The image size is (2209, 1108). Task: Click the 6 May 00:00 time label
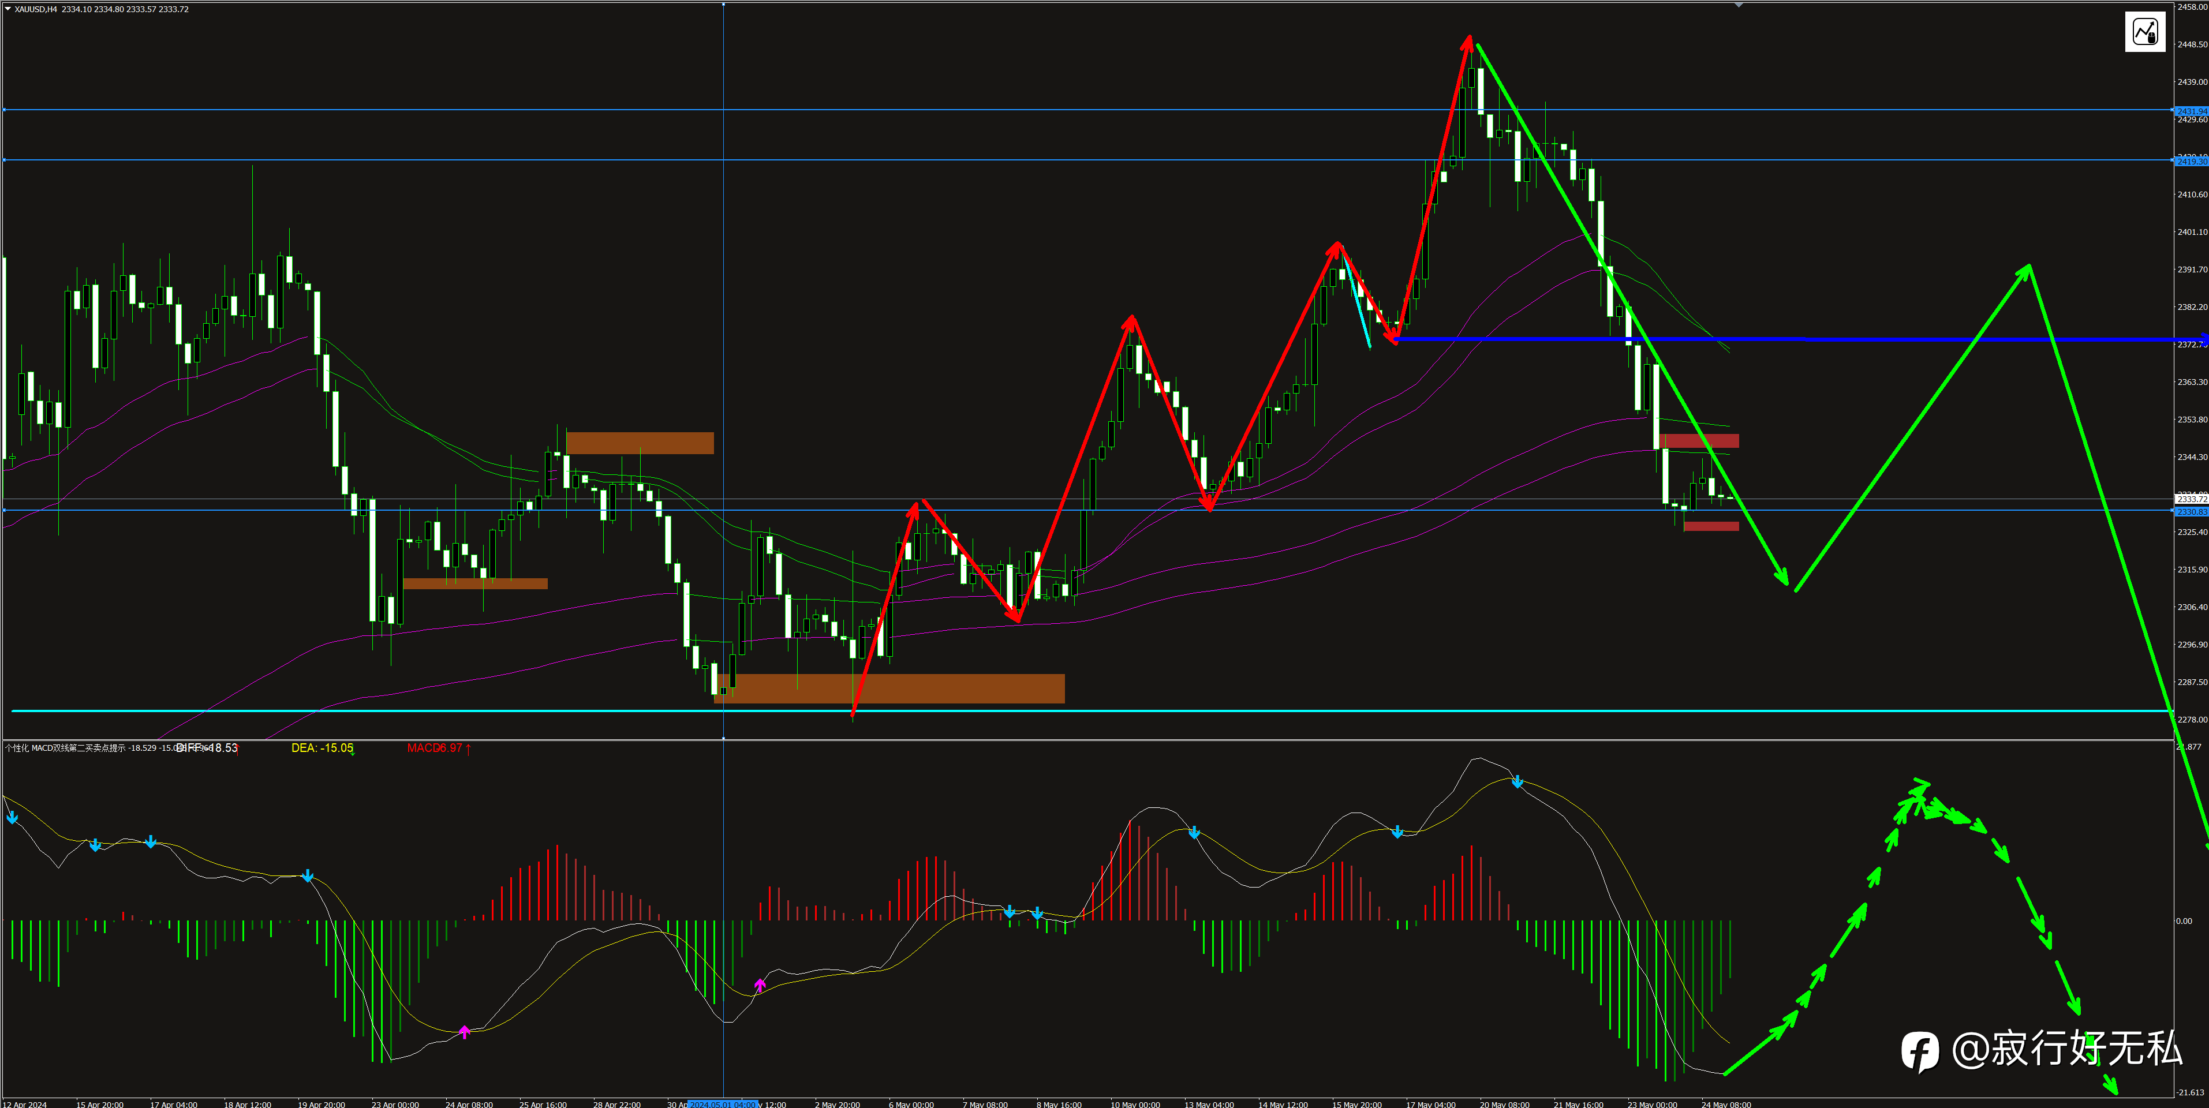click(x=911, y=1104)
